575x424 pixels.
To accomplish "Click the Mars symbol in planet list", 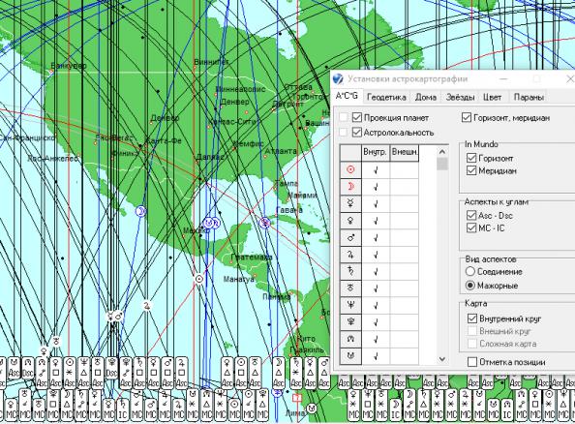I will click(x=350, y=238).
